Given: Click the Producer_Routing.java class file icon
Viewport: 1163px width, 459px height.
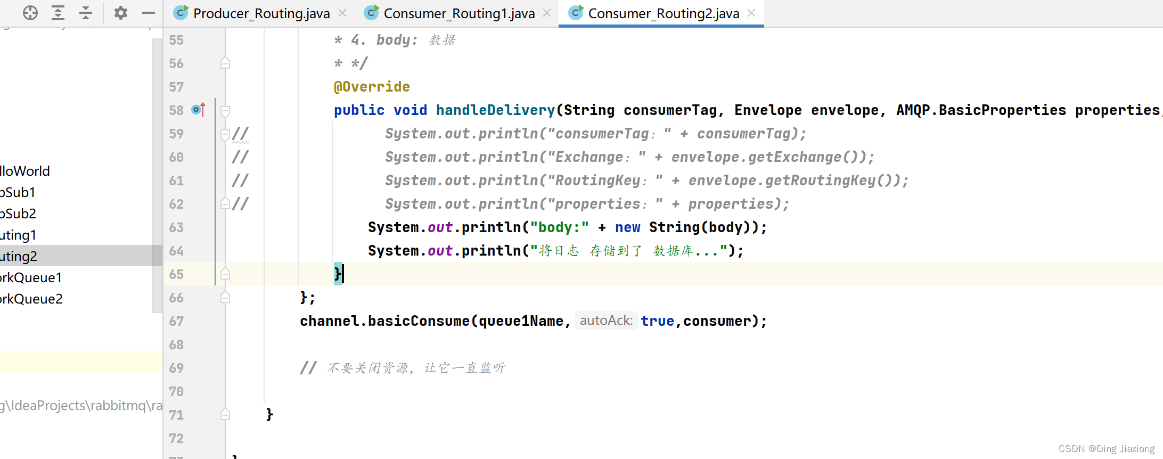Looking at the screenshot, I should coord(181,13).
